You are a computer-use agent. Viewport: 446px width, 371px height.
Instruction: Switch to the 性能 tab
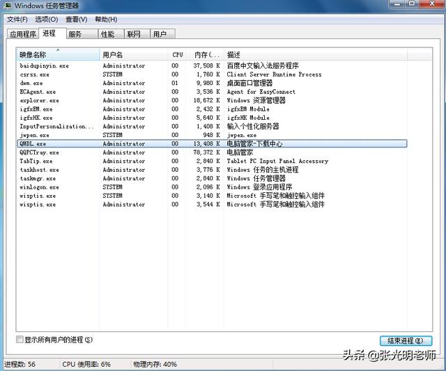click(x=111, y=34)
